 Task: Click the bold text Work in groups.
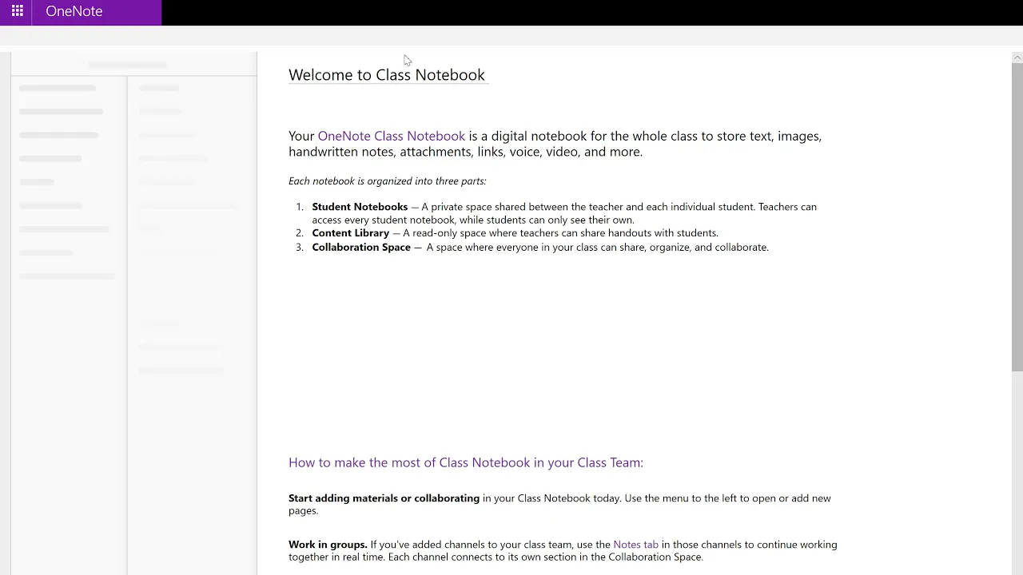328,545
